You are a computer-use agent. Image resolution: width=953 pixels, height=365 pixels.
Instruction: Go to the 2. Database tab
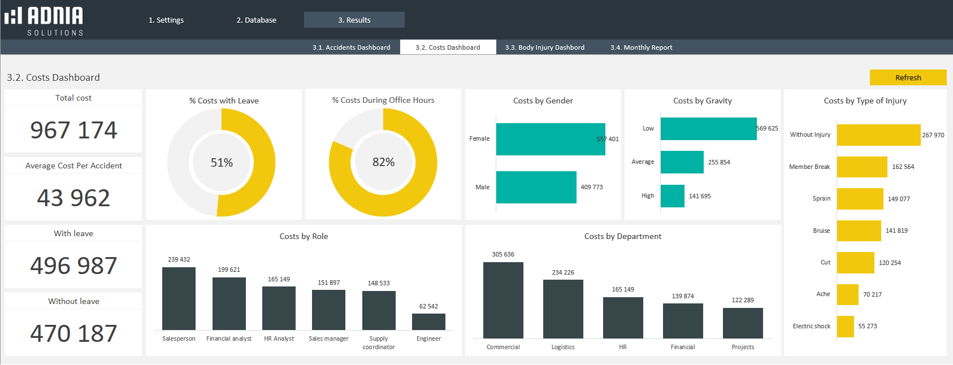256,20
